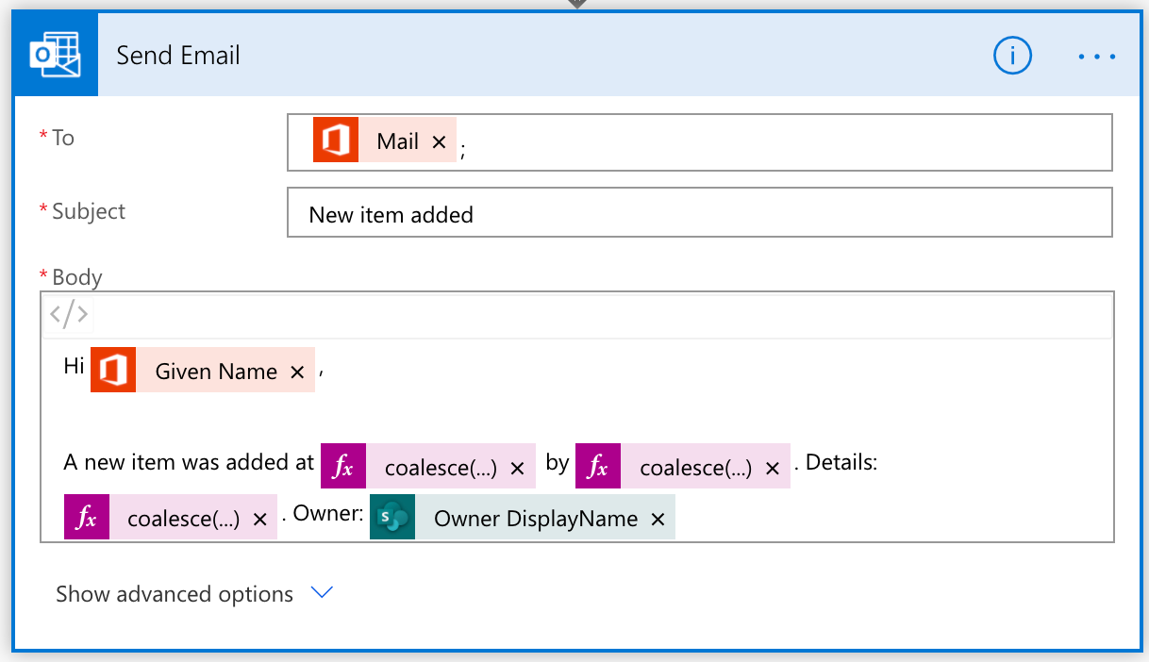Toggle code view in the email body editor

pos(69,314)
